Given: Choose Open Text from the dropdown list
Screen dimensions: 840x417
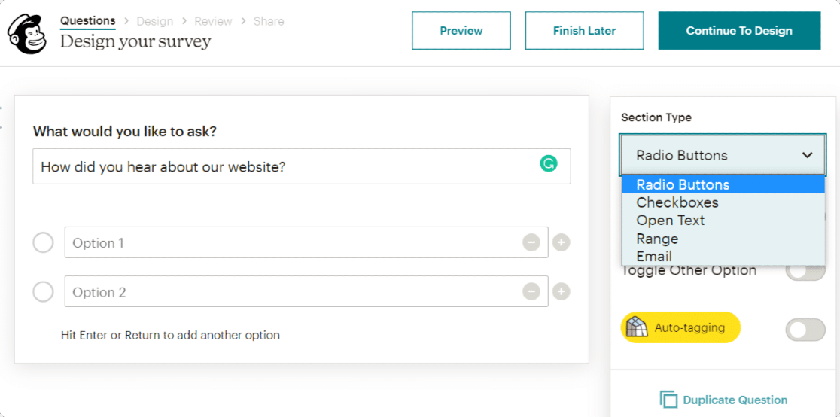Looking at the screenshot, I should (723, 221).
